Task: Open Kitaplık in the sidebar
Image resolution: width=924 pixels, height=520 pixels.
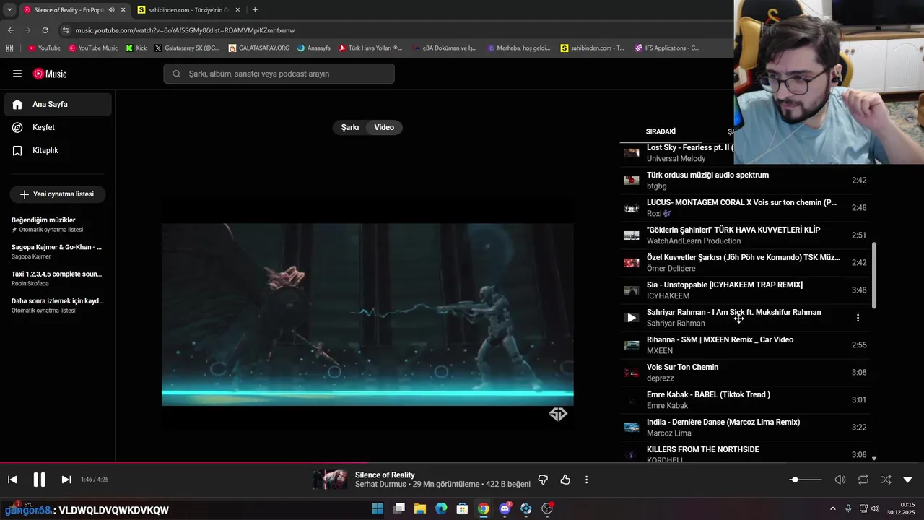Action: 57,150
